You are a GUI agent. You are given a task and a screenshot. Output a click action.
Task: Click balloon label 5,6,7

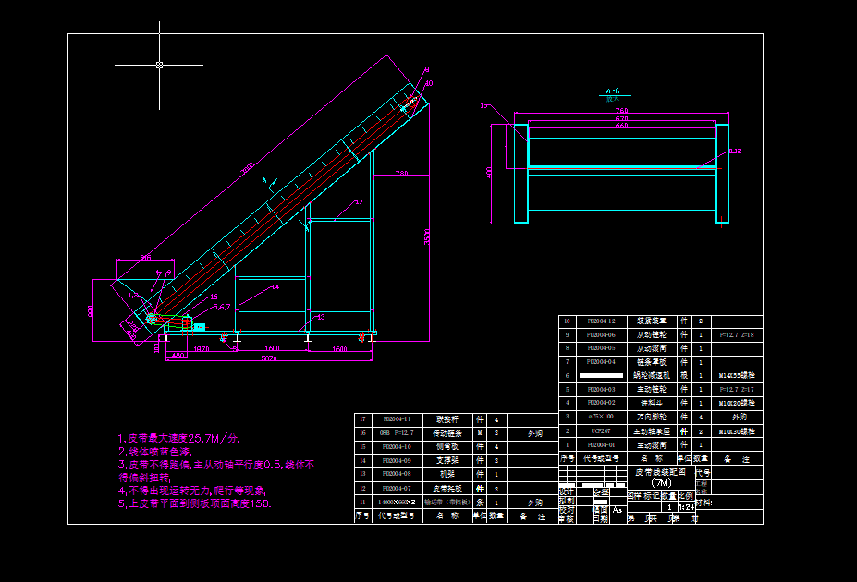(x=221, y=308)
